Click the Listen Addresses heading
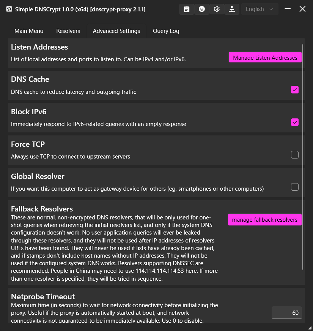Image resolution: width=313 pixels, height=331 pixels. pos(39,47)
